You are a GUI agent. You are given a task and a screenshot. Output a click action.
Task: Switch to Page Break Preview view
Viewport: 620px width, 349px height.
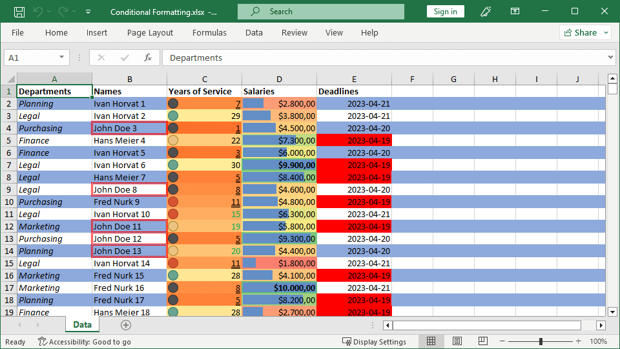coord(483,341)
